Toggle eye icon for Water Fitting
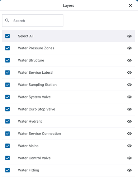Viewport: 138px width, 181px height. [x=129, y=170]
